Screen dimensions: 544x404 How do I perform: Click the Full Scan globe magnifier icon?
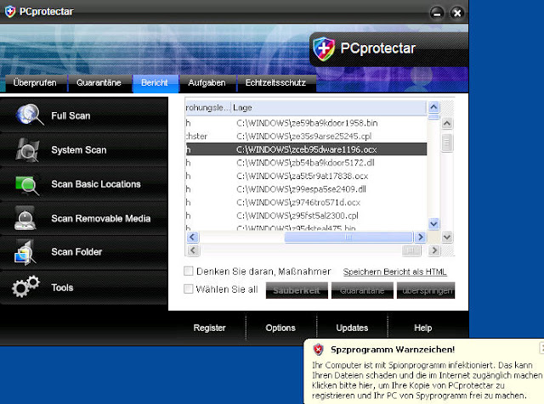[30, 115]
